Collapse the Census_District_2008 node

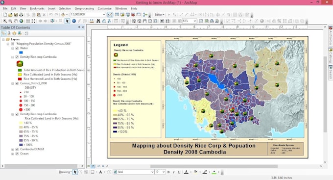13,83
